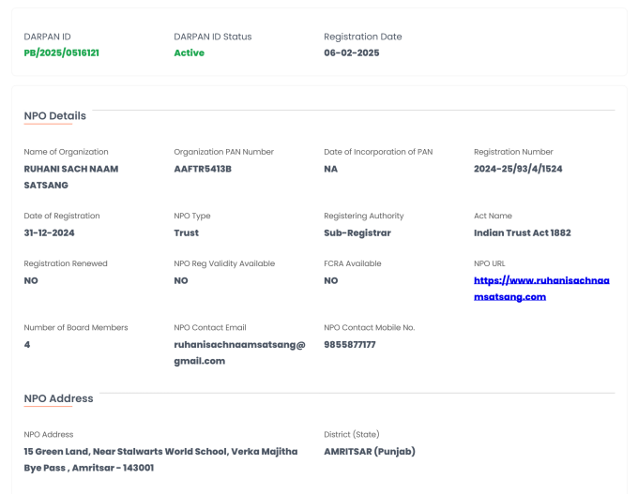
Task: Click the NPO Address section heading
Action: 58,398
